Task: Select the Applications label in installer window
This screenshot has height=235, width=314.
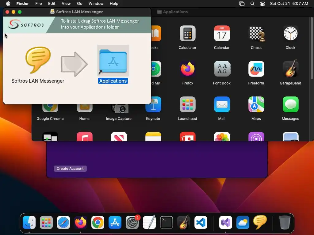Action: pyautogui.click(x=113, y=81)
